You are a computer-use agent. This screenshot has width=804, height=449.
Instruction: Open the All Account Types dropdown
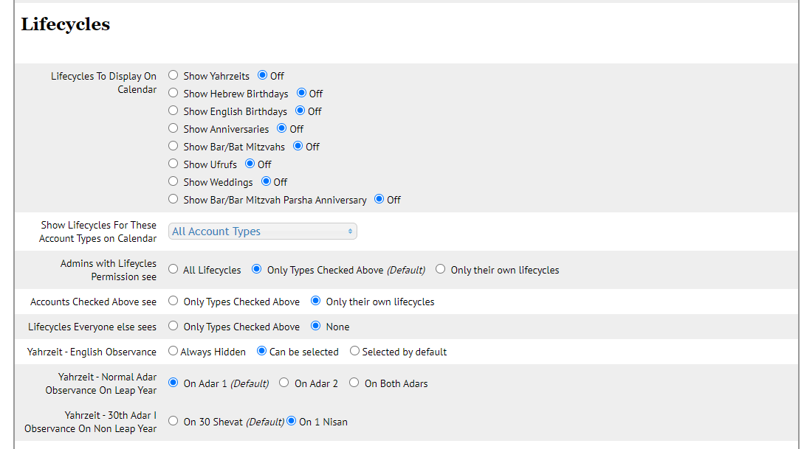point(262,232)
